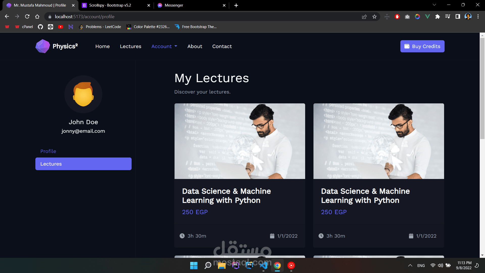
Task: Click the page vertical scrollbar thumb
Action: click(482, 88)
